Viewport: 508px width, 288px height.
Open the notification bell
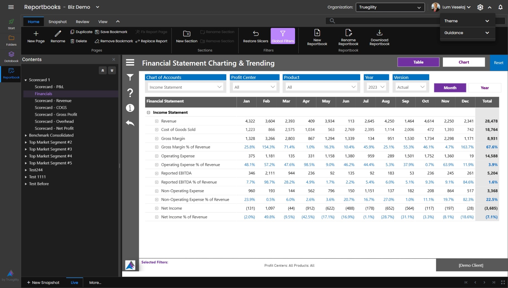(500, 7)
